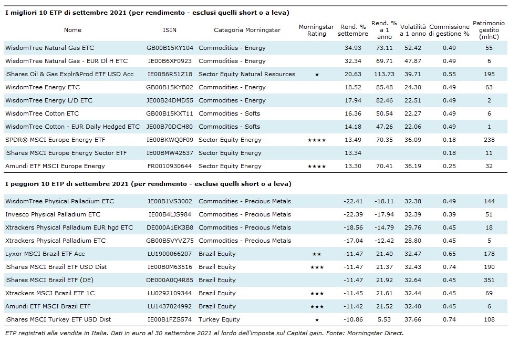Viewport: 509px width, 342px height.
Task: Click ISIN code IE00B1FZS574
Action: [x=170, y=319]
